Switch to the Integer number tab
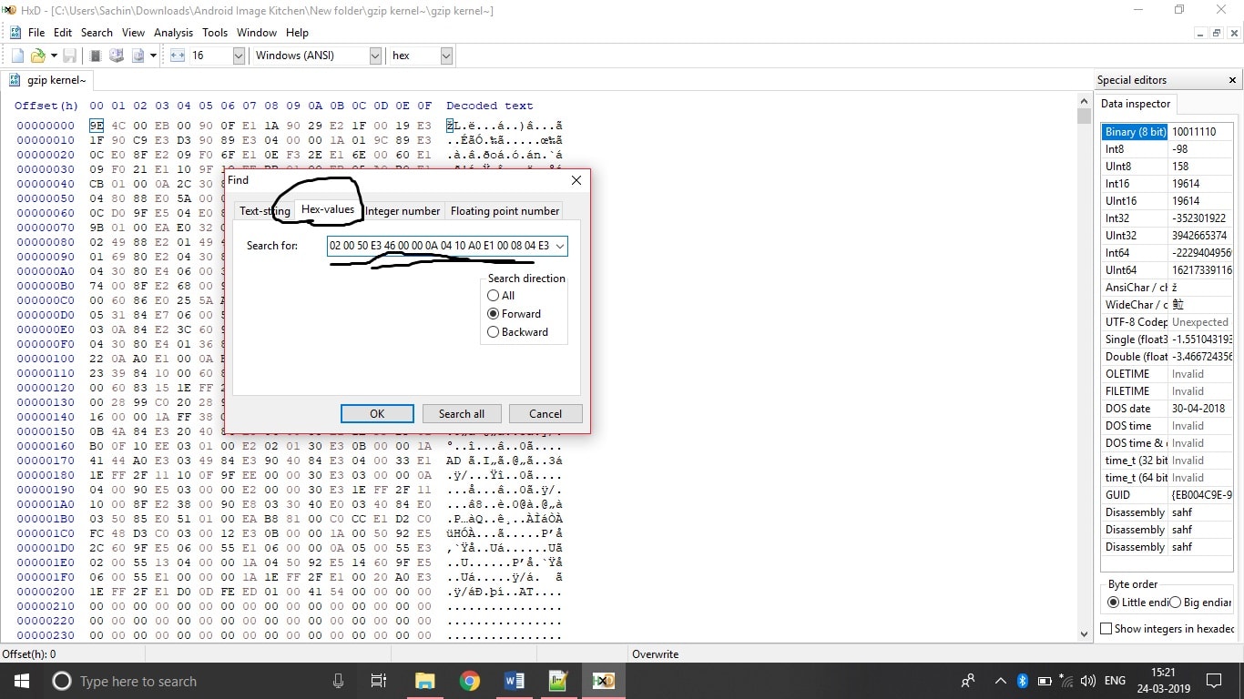Image resolution: width=1244 pixels, height=699 pixels. point(403,211)
